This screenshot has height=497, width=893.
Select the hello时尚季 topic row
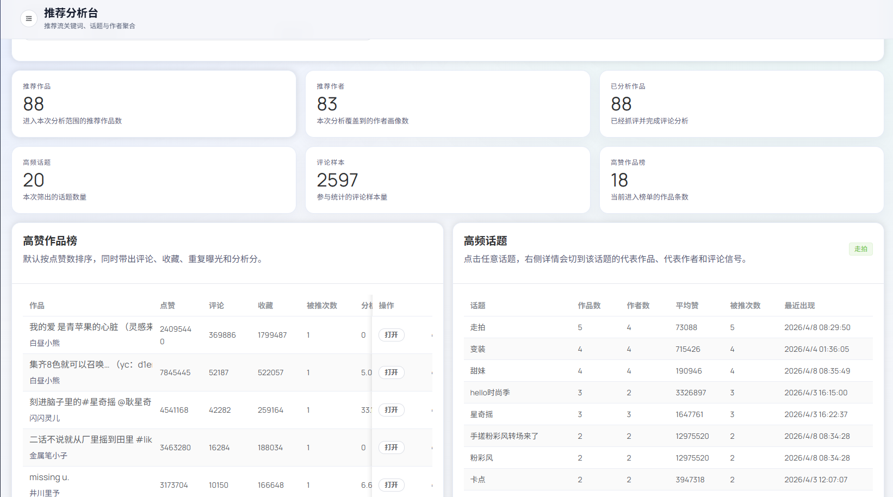pos(668,393)
